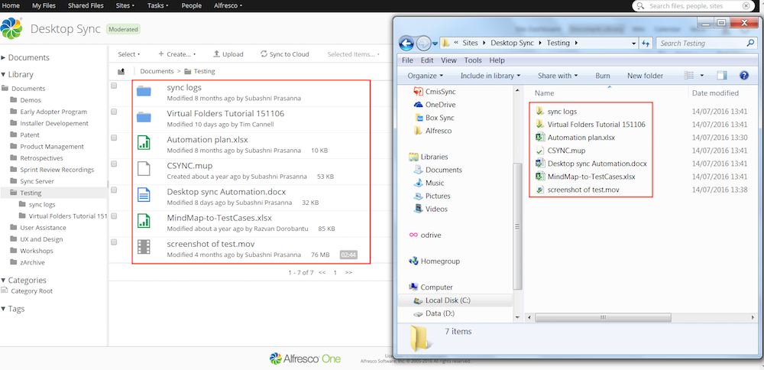The width and height of the screenshot is (764, 370).
Task: Click the Alfresco logo beside Desktop Sync
Action: [x=11, y=29]
